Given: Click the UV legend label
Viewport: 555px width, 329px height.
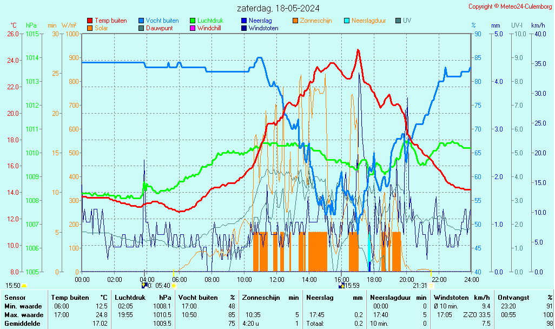Looking at the screenshot, I should point(407,21).
